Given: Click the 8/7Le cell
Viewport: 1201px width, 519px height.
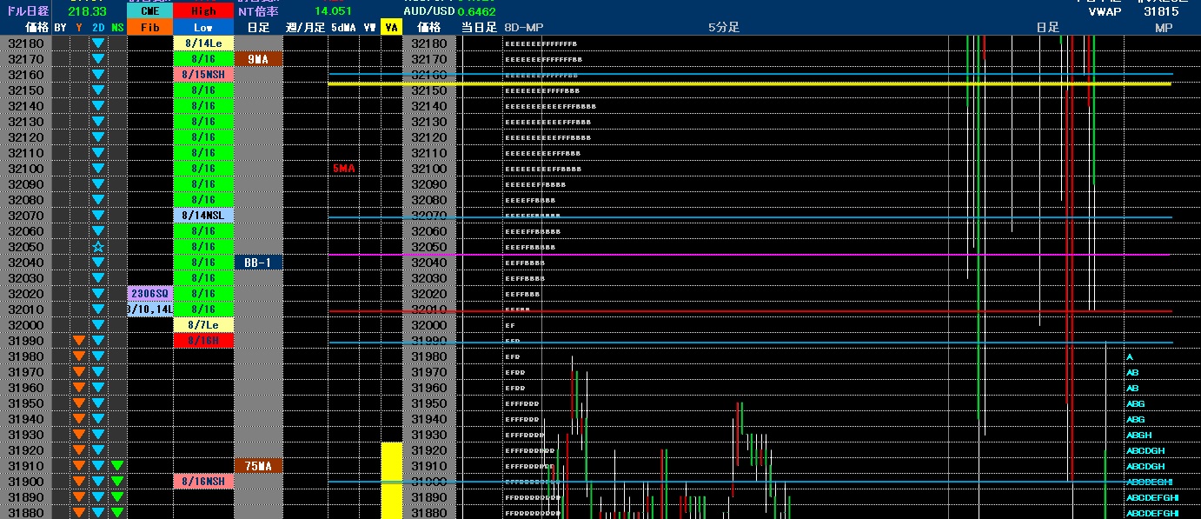Looking at the screenshot, I should (x=203, y=325).
